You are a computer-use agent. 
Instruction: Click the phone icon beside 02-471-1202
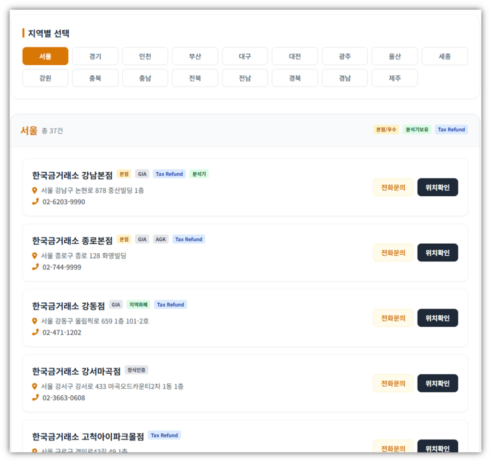35,332
